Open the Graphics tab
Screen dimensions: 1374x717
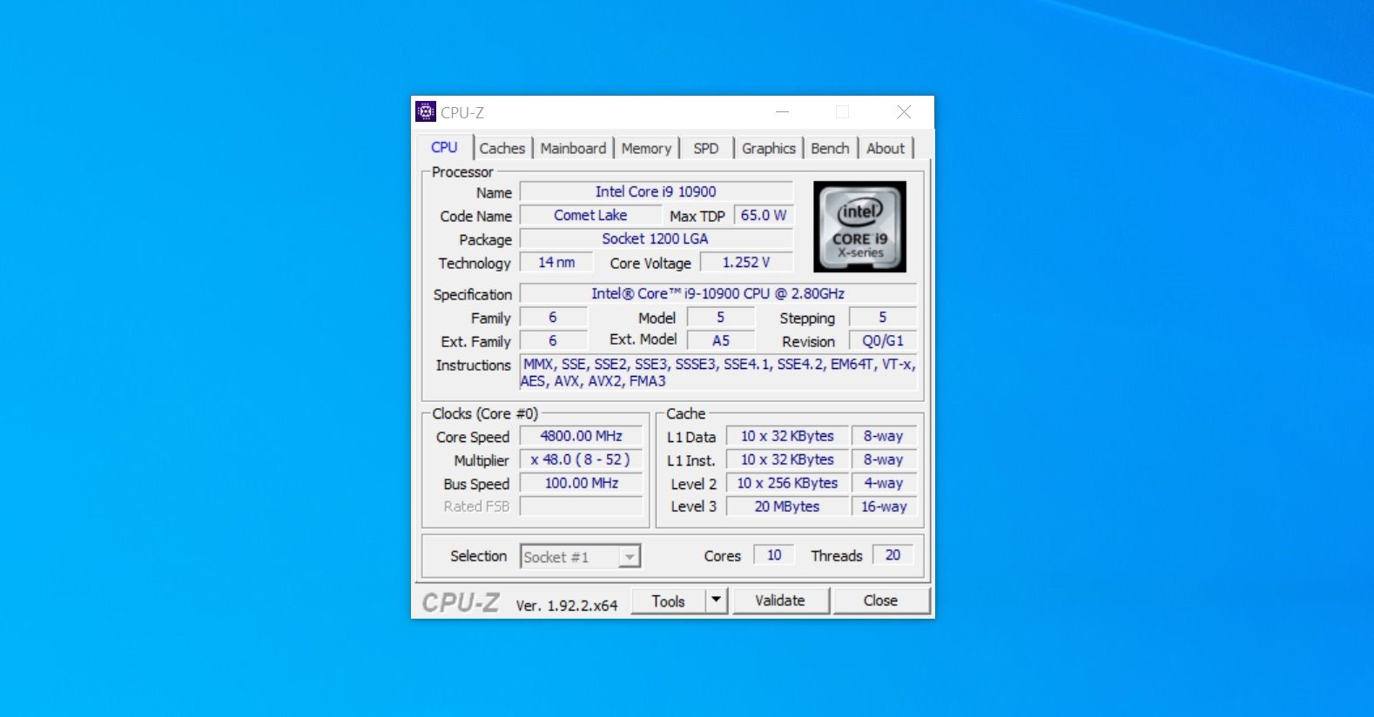(x=769, y=149)
